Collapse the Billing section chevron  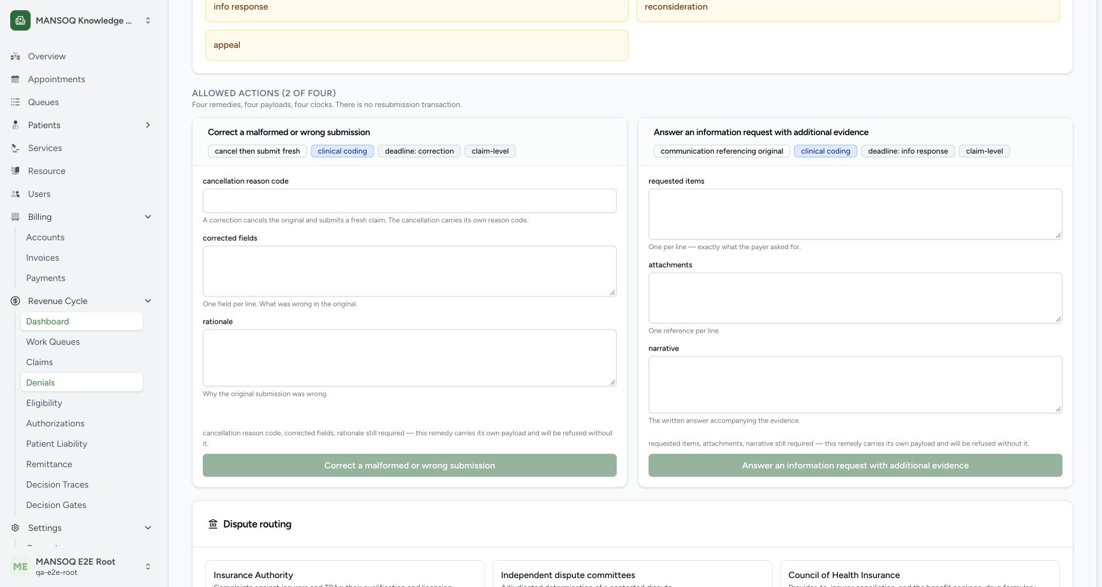point(148,217)
